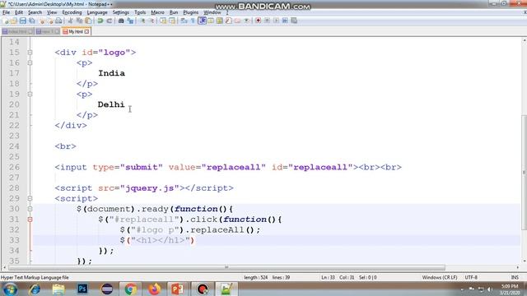Undo last edit with green arrow
The height and width of the screenshot is (296, 527).
100,21
